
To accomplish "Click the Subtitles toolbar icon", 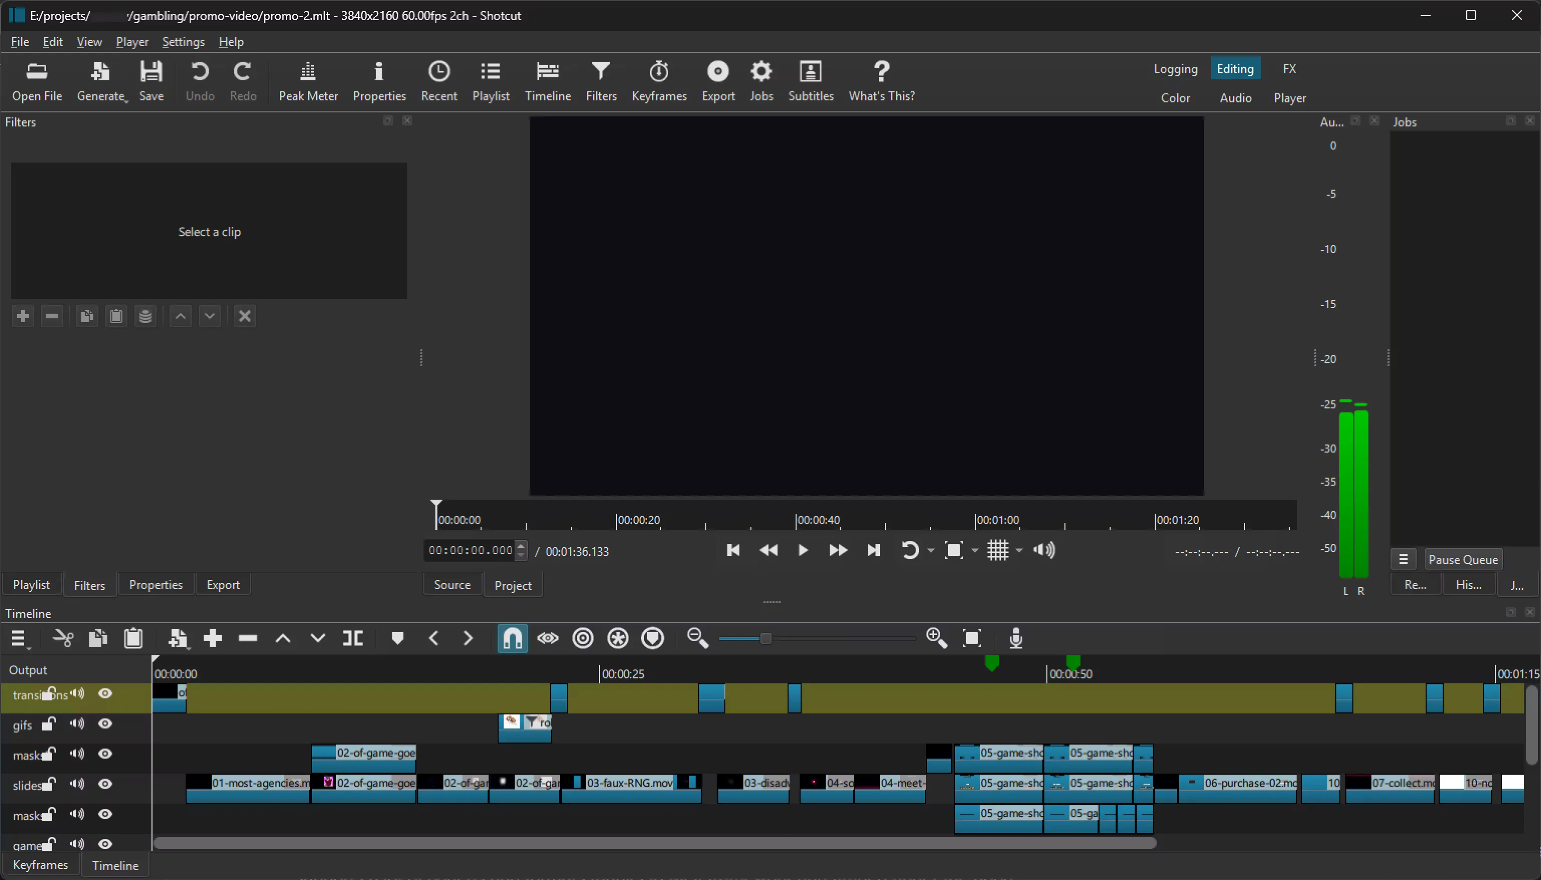I will pyautogui.click(x=811, y=81).
